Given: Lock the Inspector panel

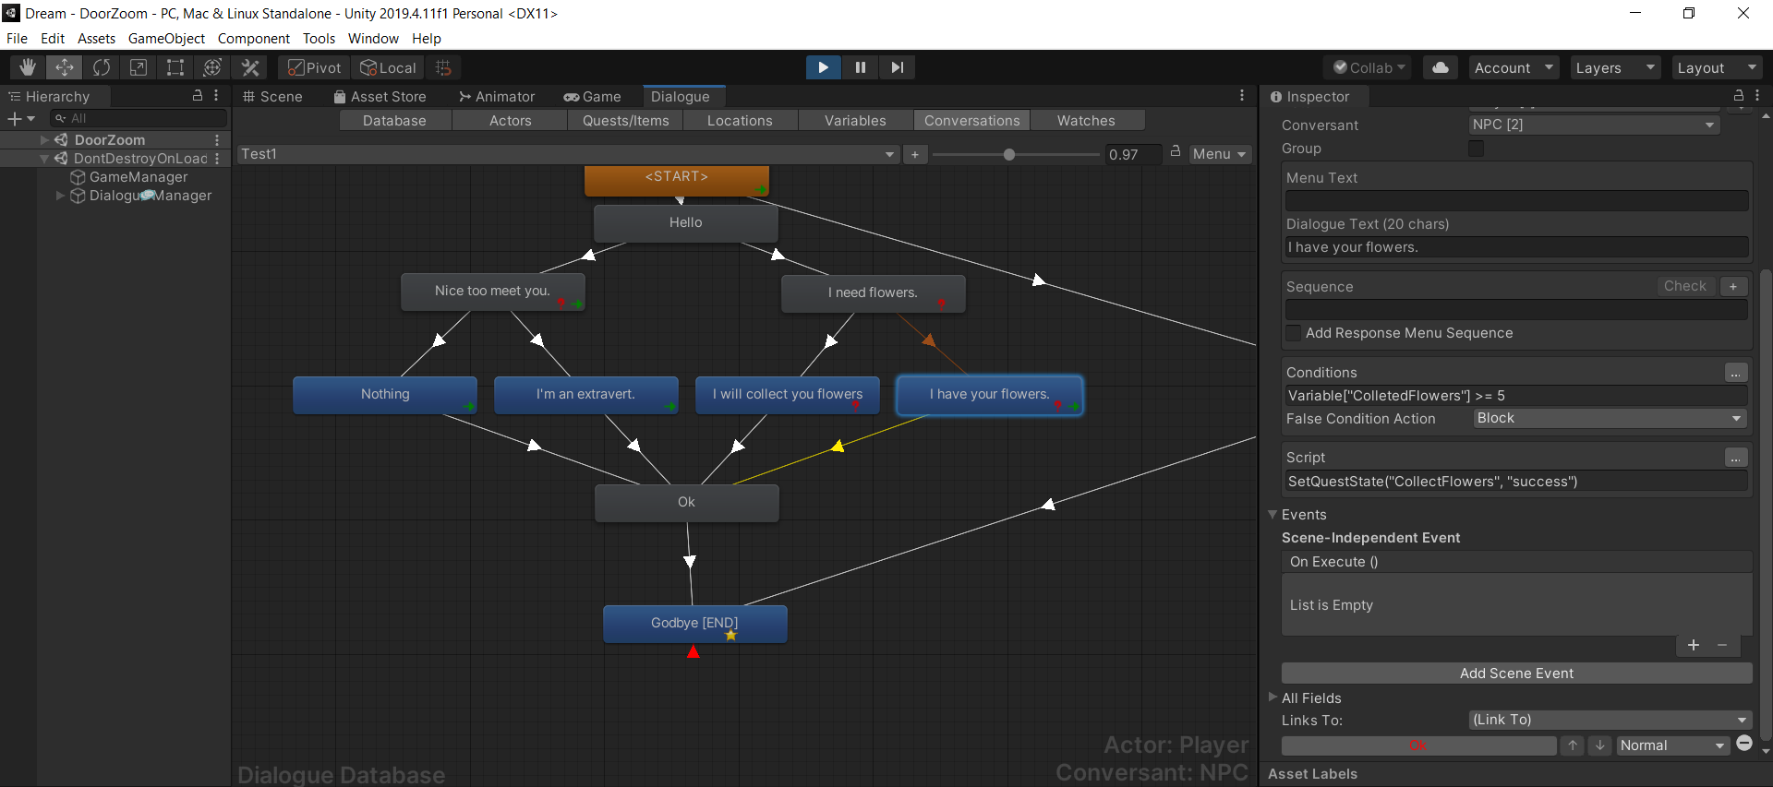Looking at the screenshot, I should click(x=1738, y=96).
